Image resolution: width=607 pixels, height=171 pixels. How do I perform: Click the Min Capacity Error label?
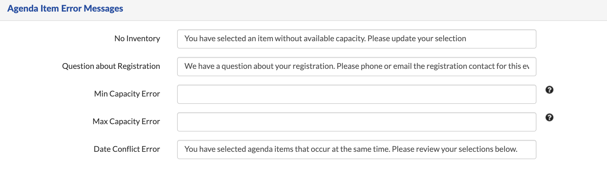(x=127, y=94)
